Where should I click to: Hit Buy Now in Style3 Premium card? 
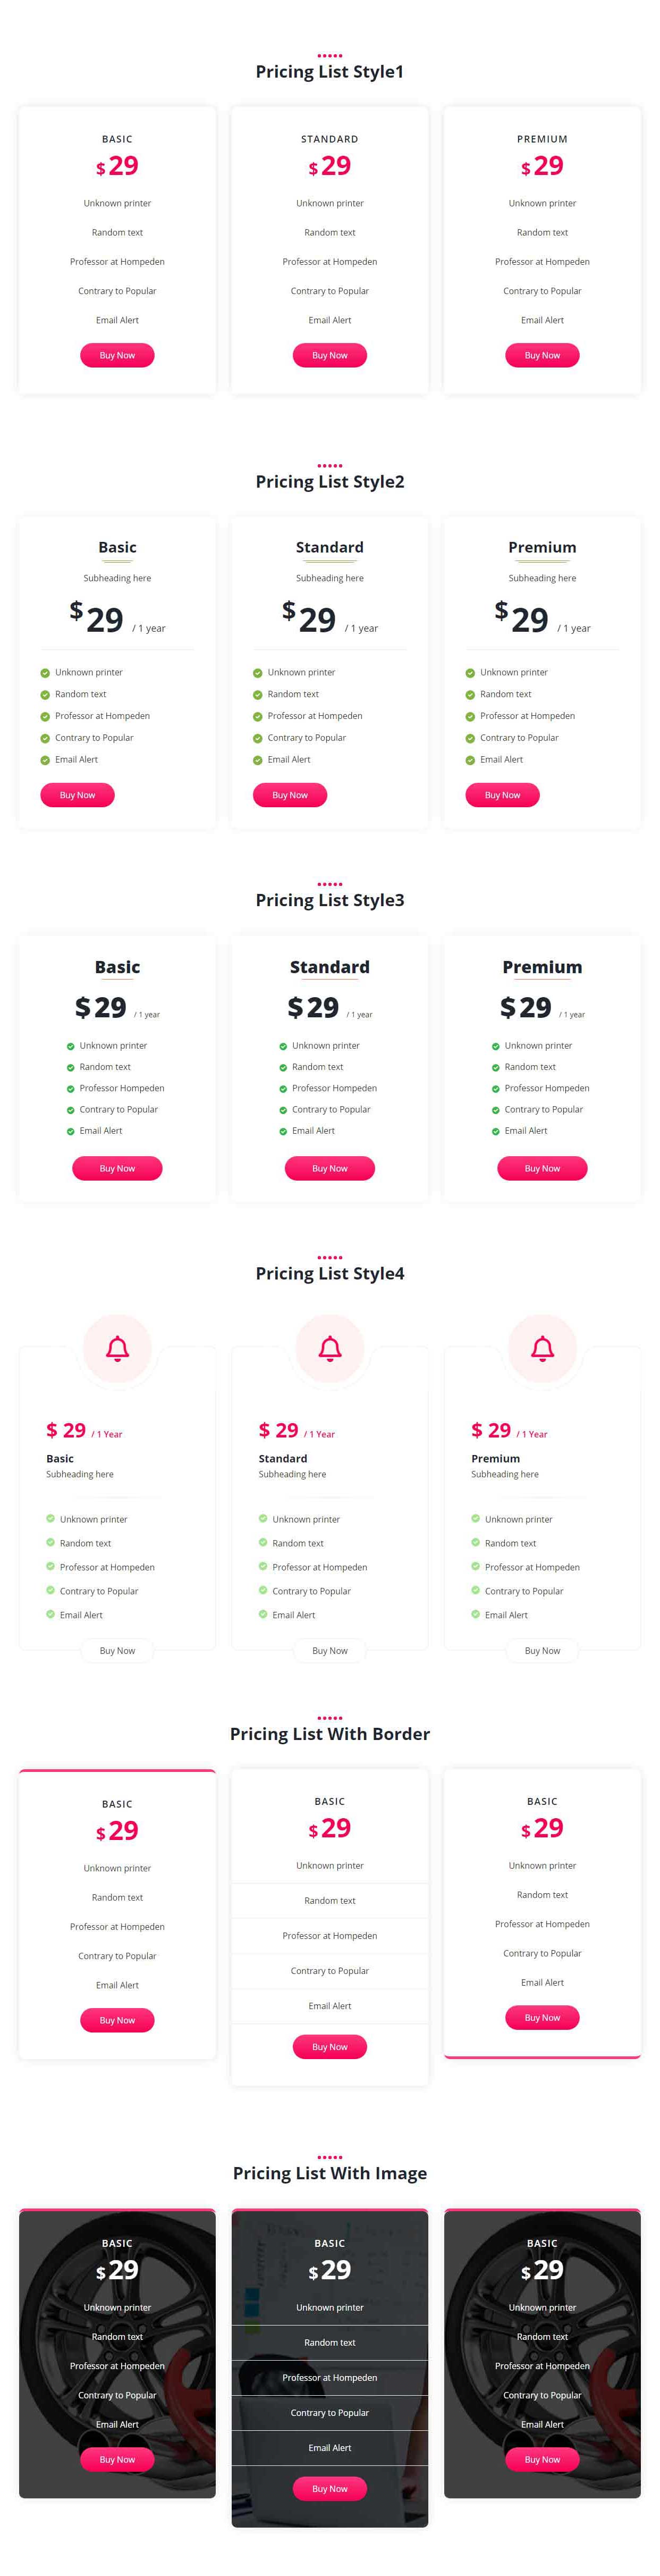(x=542, y=1168)
